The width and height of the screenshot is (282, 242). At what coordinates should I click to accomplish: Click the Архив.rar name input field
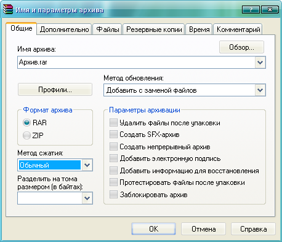coord(136,62)
